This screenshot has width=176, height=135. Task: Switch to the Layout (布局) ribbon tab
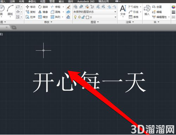pos(21,1)
